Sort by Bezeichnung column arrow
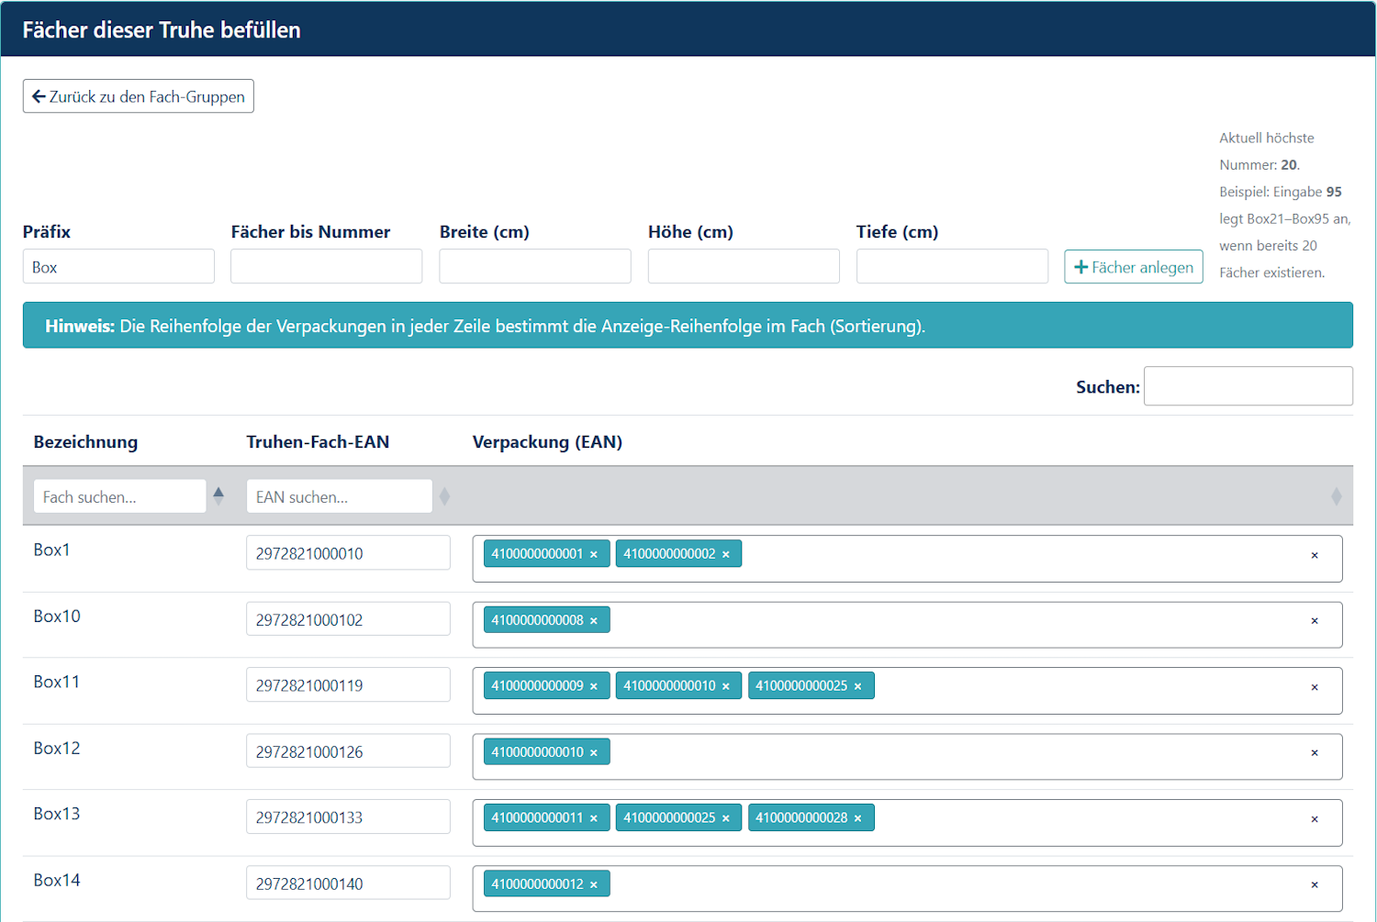The width and height of the screenshot is (1377, 922). tap(218, 496)
